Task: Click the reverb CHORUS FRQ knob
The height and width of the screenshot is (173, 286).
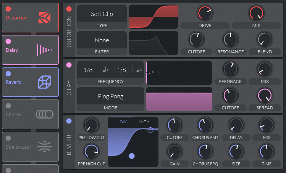Action: coord(205,152)
